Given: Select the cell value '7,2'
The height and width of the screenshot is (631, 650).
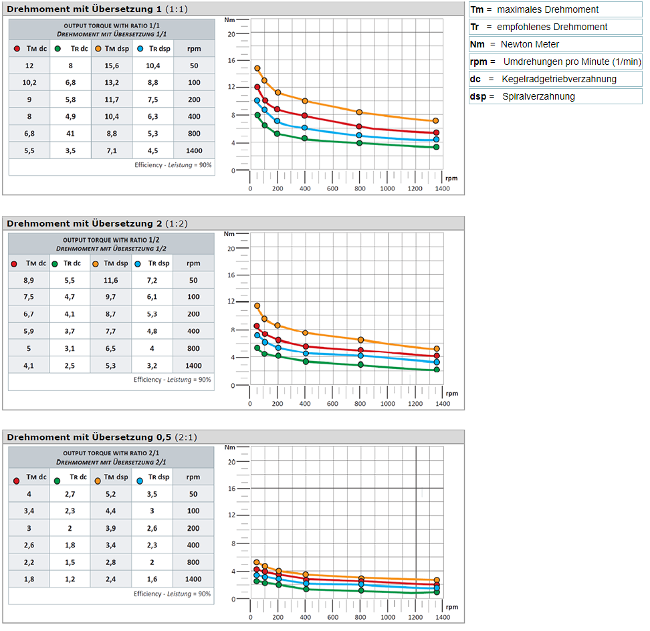Looking at the screenshot, I should [152, 281].
